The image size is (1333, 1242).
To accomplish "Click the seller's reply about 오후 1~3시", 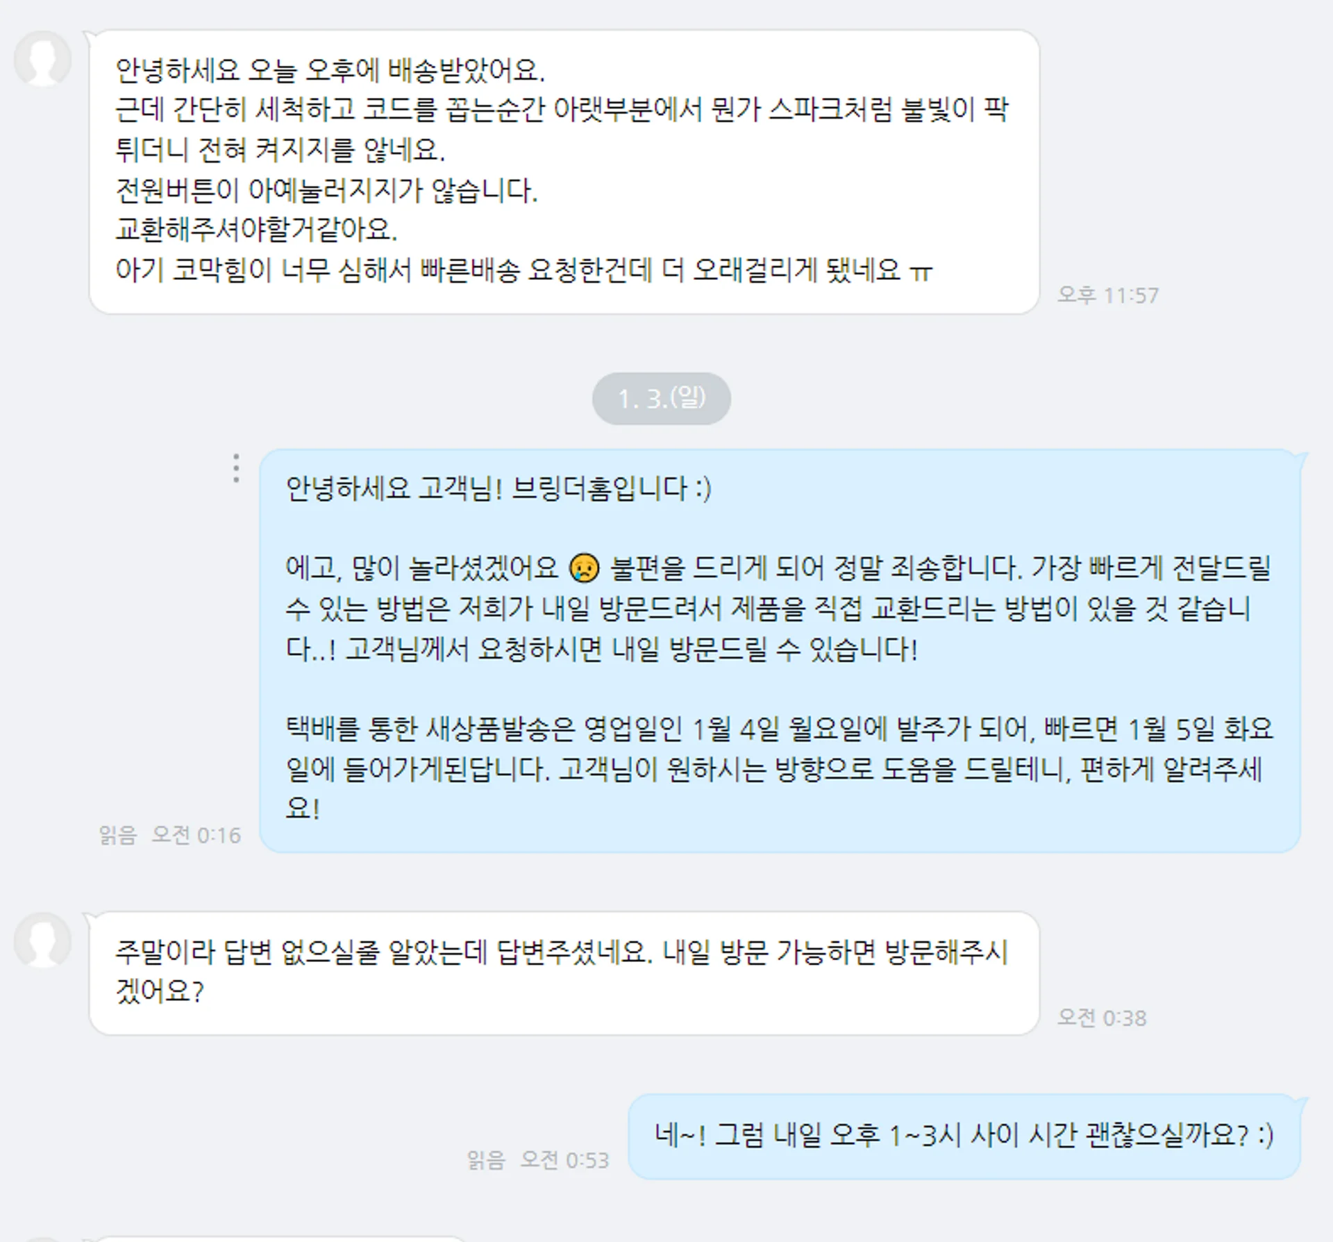I will pyautogui.click(x=964, y=1136).
